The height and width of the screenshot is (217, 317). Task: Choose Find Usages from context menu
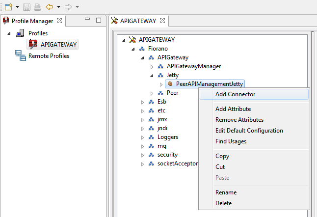[254, 141]
